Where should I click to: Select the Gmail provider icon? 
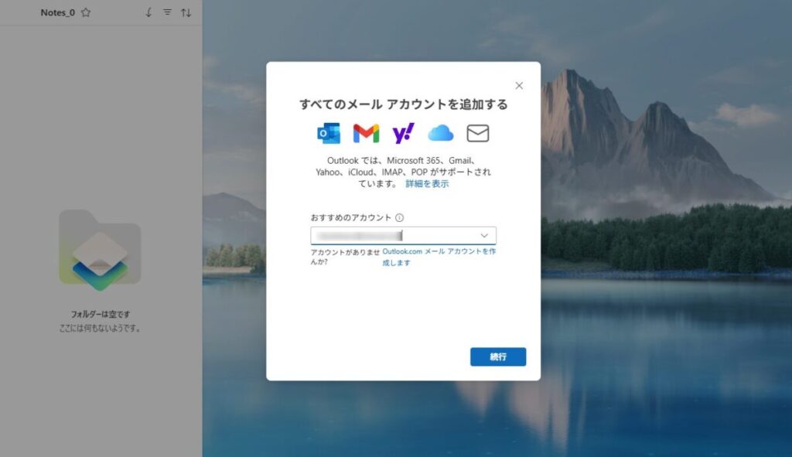366,132
